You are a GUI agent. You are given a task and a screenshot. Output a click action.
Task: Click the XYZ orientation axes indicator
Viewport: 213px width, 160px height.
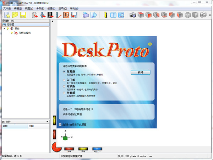pos(67,135)
